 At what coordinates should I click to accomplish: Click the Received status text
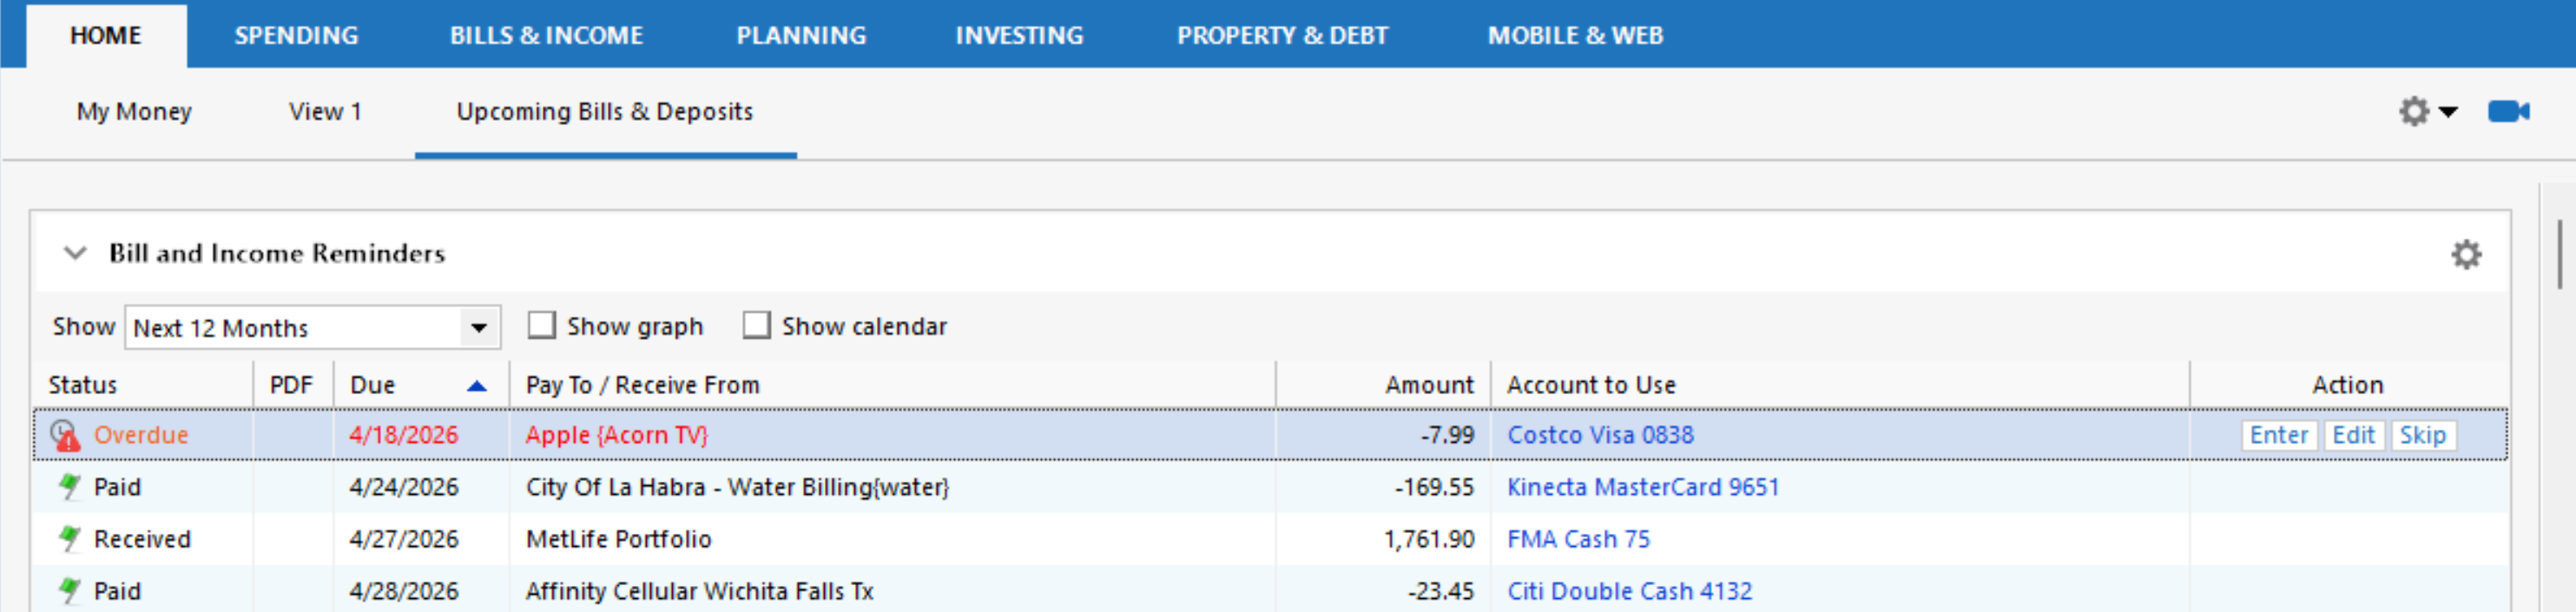coord(142,539)
